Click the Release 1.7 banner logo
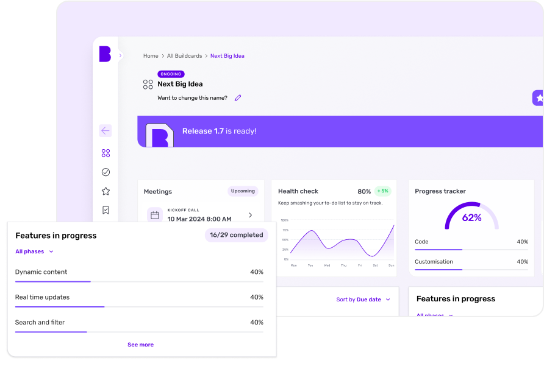Viewport: 544px width, 372px height. 160,135
